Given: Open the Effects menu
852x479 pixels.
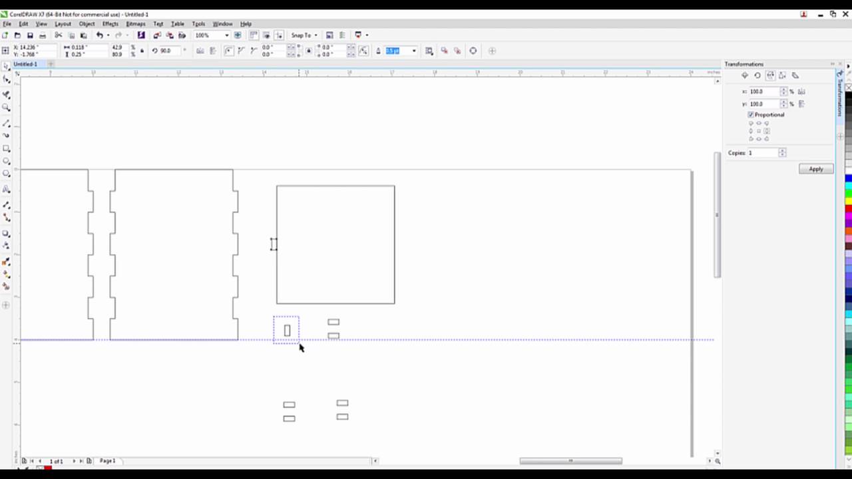Looking at the screenshot, I should pos(110,24).
